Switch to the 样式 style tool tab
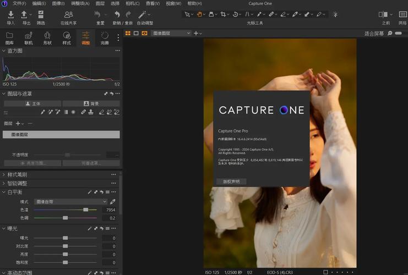Screen dimensions: 408x275 tap(67, 38)
